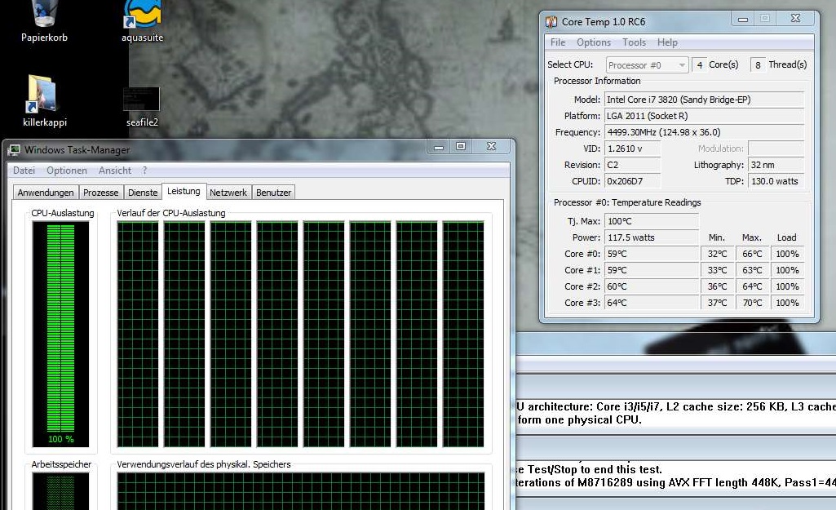The height and width of the screenshot is (510, 836).
Task: Expand the Select CPU Processor #0 dropdown
Action: tap(647, 65)
